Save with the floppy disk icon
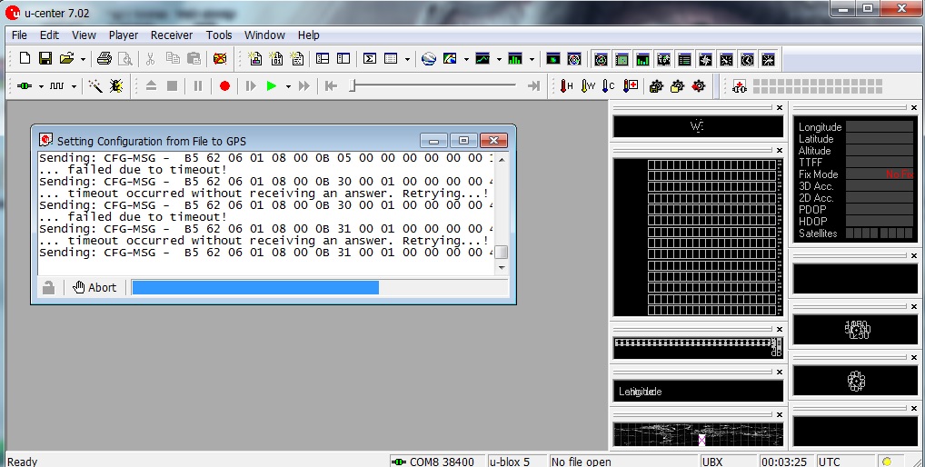925x467 pixels. click(x=45, y=58)
